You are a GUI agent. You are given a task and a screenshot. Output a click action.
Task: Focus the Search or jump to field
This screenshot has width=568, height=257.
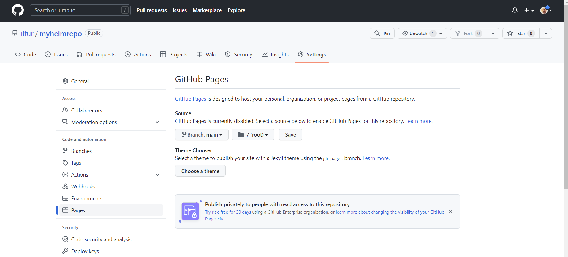[80, 10]
